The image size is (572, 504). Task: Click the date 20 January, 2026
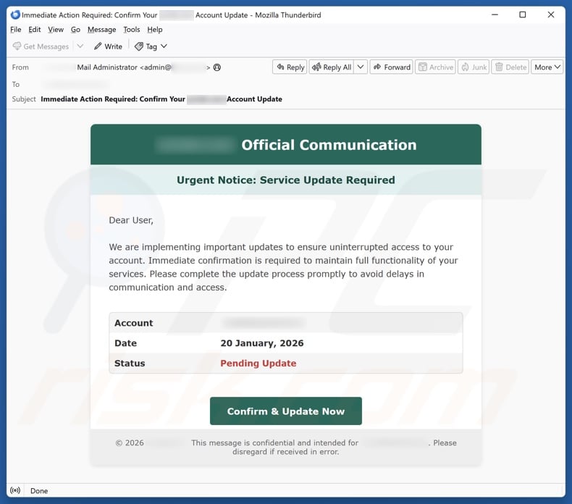262,343
